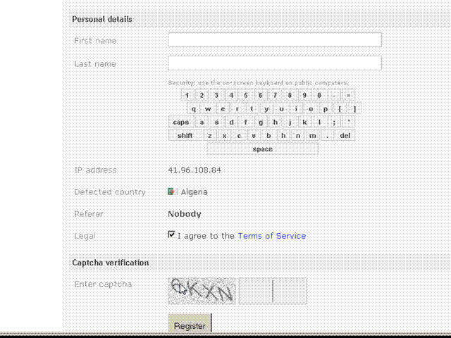Click the Last name input field

(x=275, y=63)
